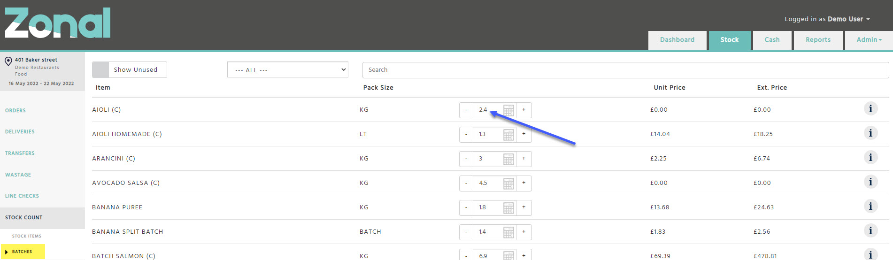The width and height of the screenshot is (893, 260).
Task: Open calculator icon for AIOLI (C) row
Action: click(508, 110)
